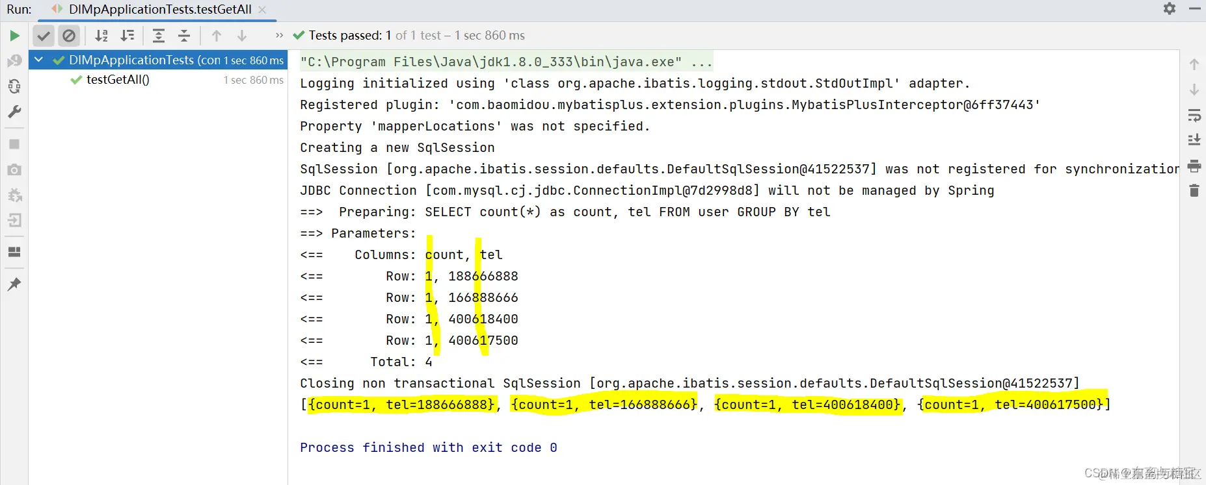Image resolution: width=1206 pixels, height=485 pixels.
Task: Collapse all test tree nodes
Action: point(184,36)
